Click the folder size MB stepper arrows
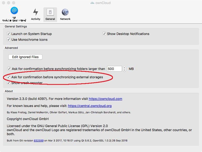This screenshot has width=202, height=152. click(x=124, y=69)
